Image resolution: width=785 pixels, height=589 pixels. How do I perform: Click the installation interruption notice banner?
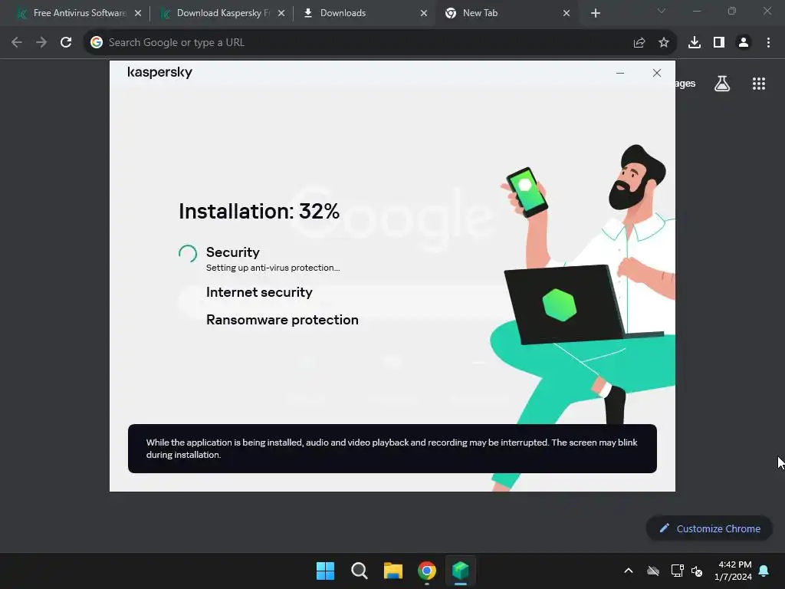pos(392,449)
